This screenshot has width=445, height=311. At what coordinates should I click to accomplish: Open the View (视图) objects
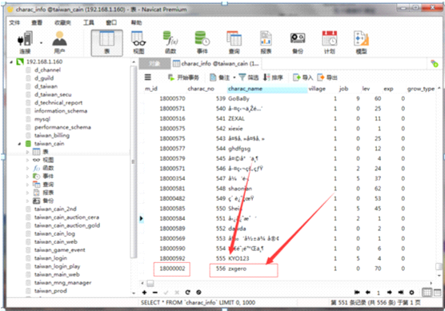[x=138, y=42]
